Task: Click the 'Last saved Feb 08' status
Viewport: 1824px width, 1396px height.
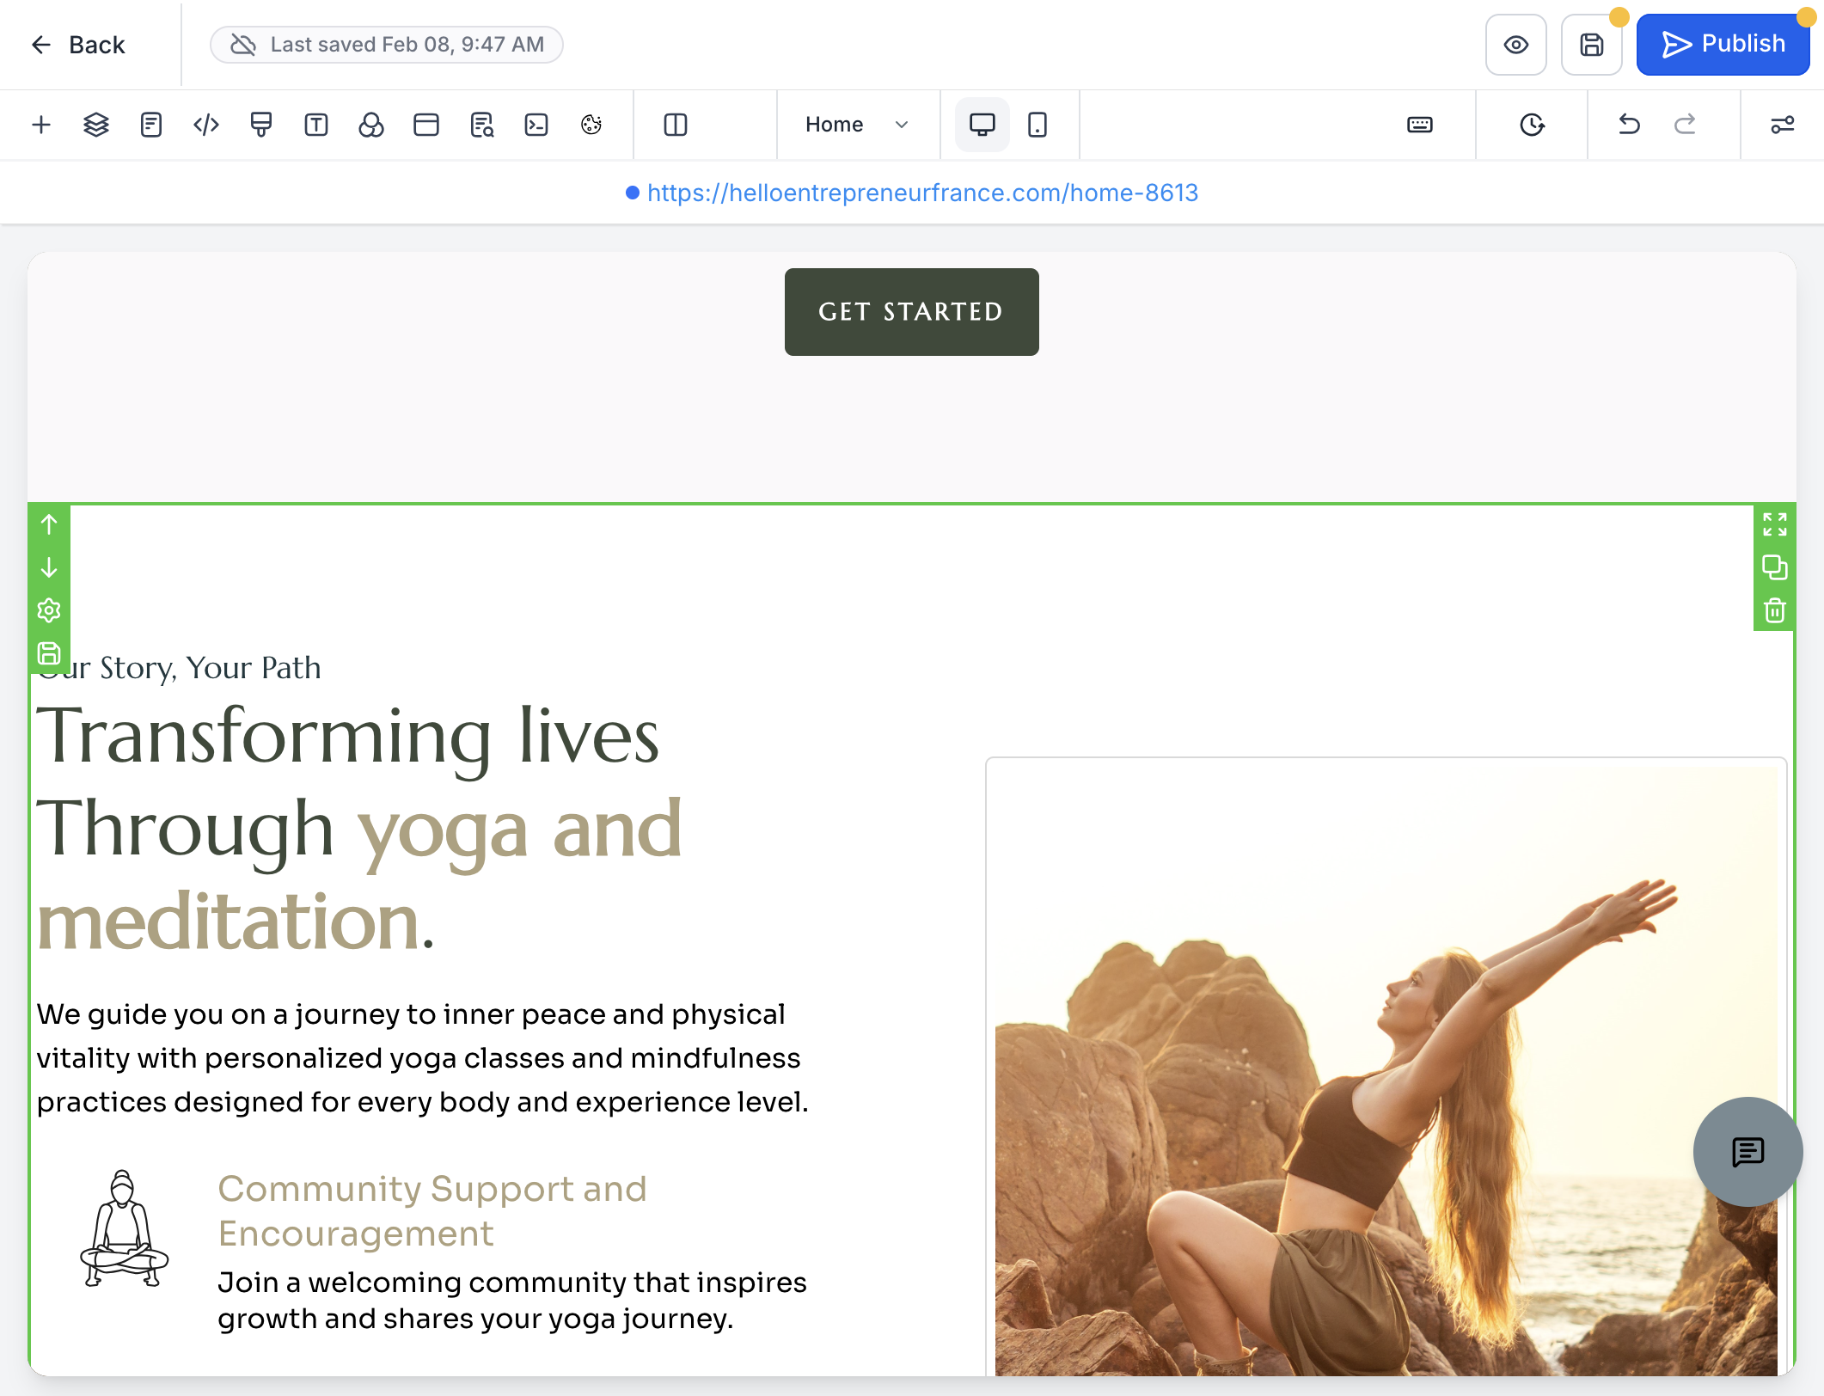Action: click(x=387, y=45)
